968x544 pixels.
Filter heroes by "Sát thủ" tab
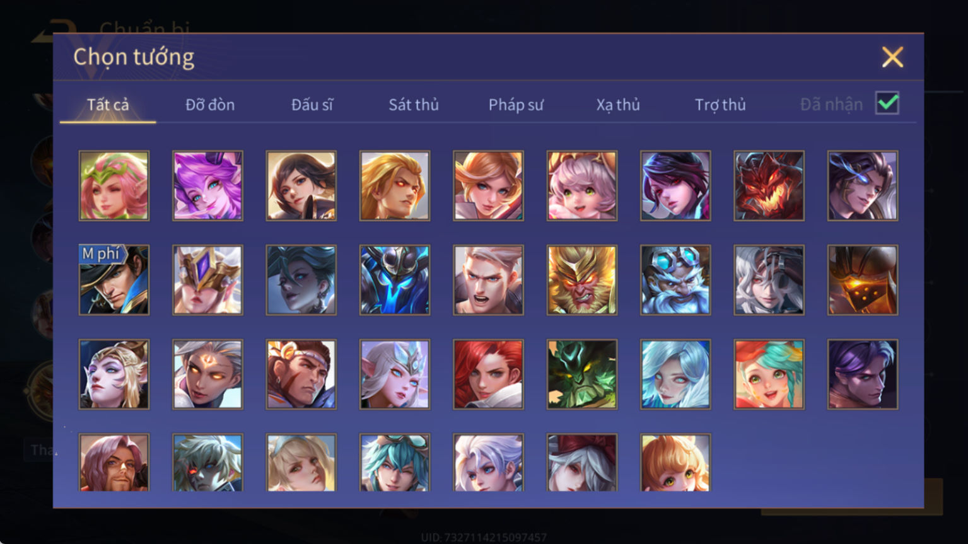(x=414, y=105)
